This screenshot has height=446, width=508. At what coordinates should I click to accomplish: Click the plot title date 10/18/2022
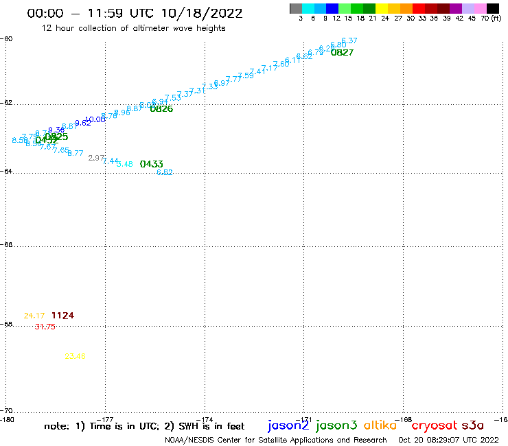click(202, 14)
